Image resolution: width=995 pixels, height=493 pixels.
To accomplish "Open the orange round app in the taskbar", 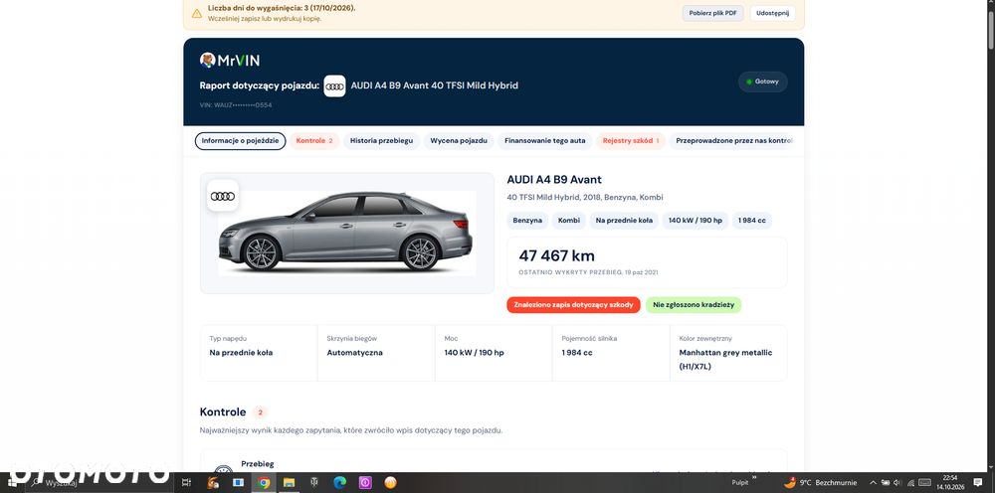I will [390, 483].
